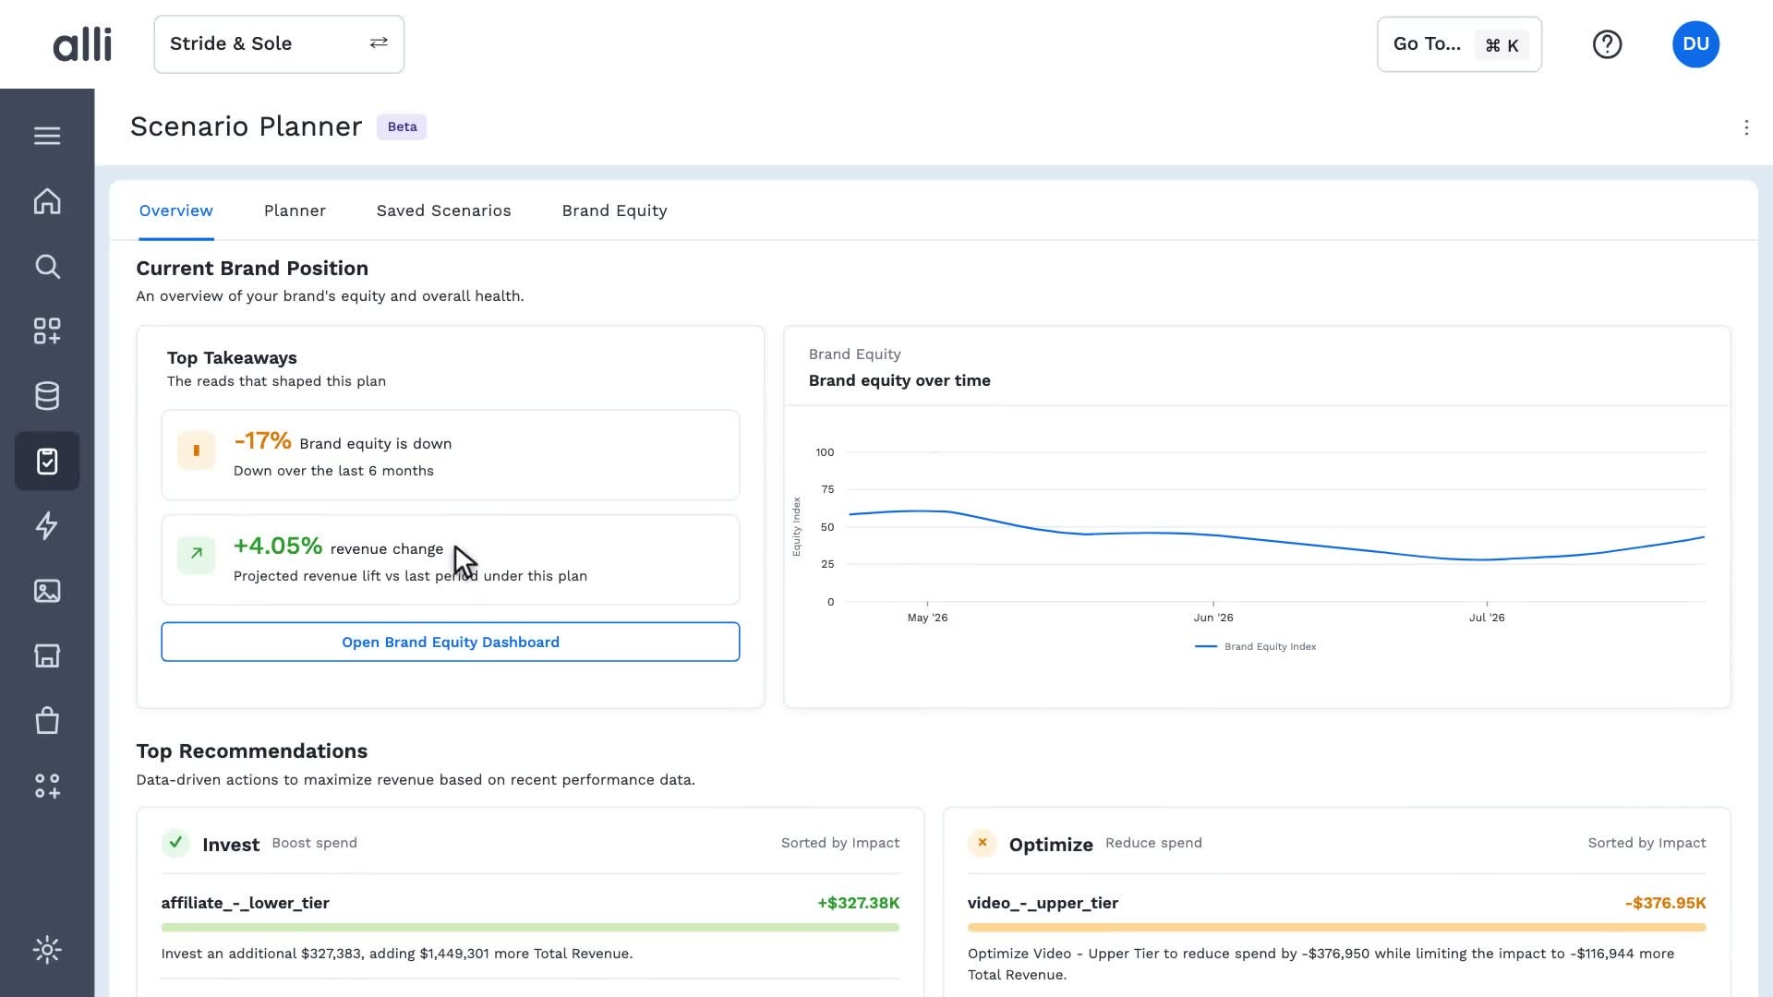Click the affiliate_-_lower_tier green progress bar
Screen dimensions: 1773x997
[530, 928]
